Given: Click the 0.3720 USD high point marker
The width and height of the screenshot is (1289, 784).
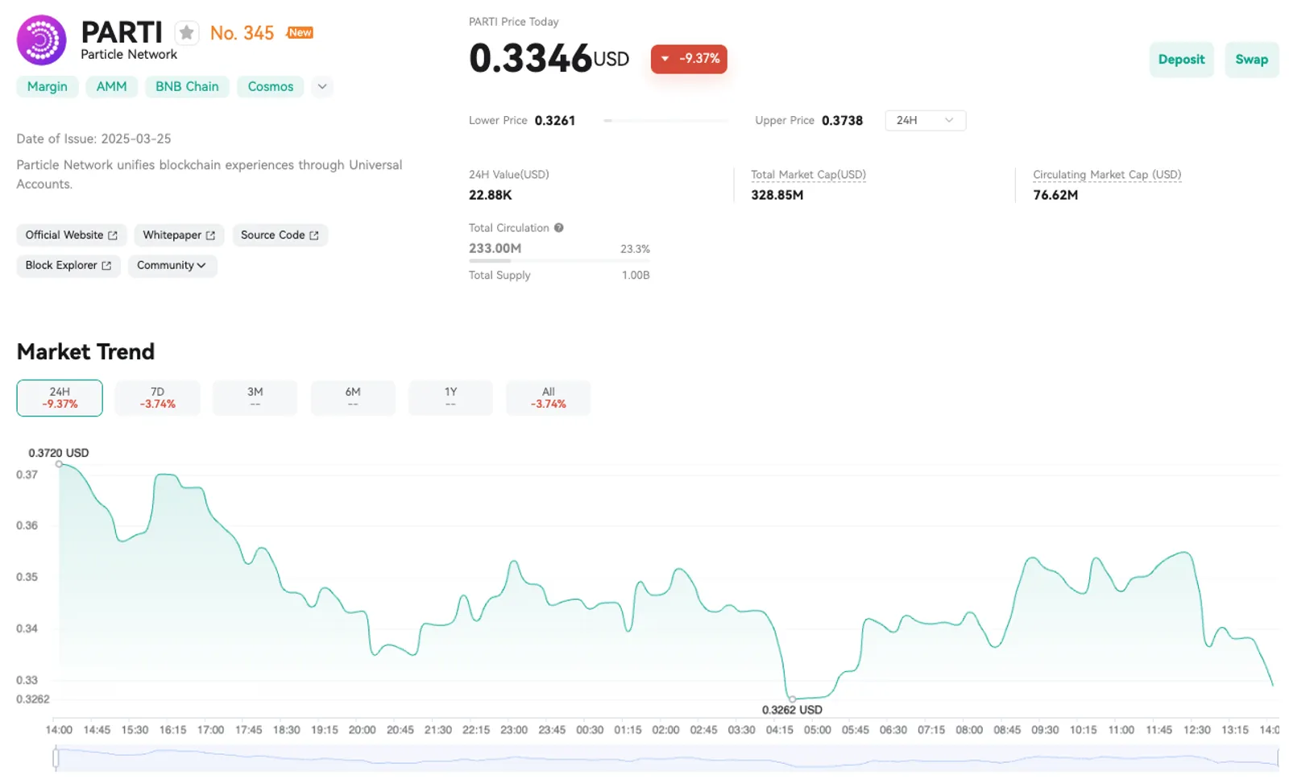Looking at the screenshot, I should pos(59,464).
